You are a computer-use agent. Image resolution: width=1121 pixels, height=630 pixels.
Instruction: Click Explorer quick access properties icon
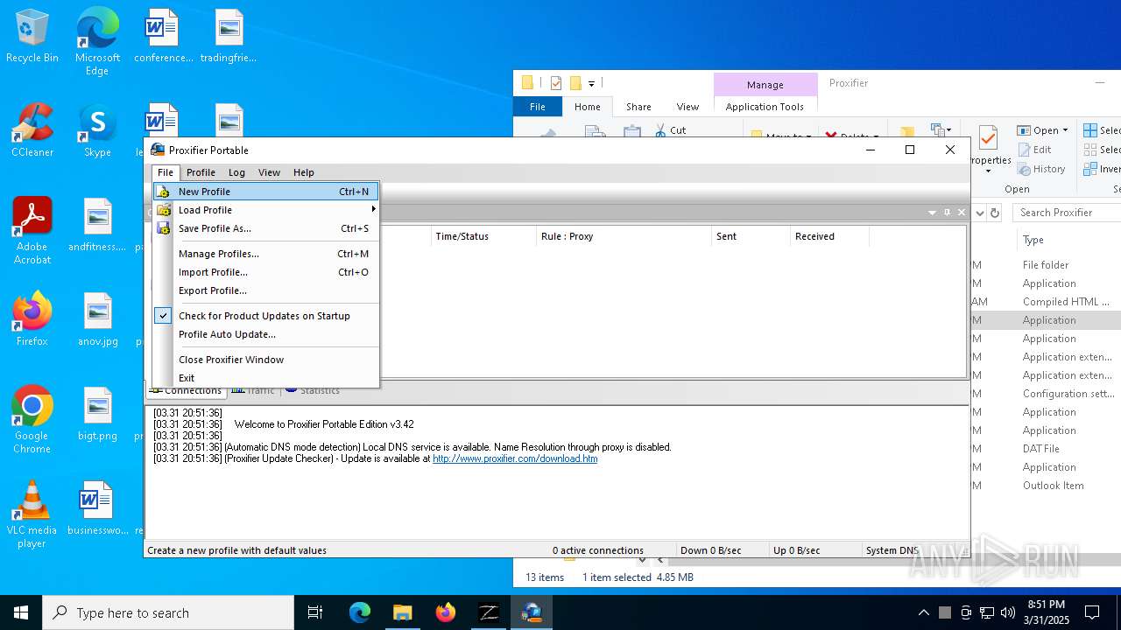click(556, 83)
